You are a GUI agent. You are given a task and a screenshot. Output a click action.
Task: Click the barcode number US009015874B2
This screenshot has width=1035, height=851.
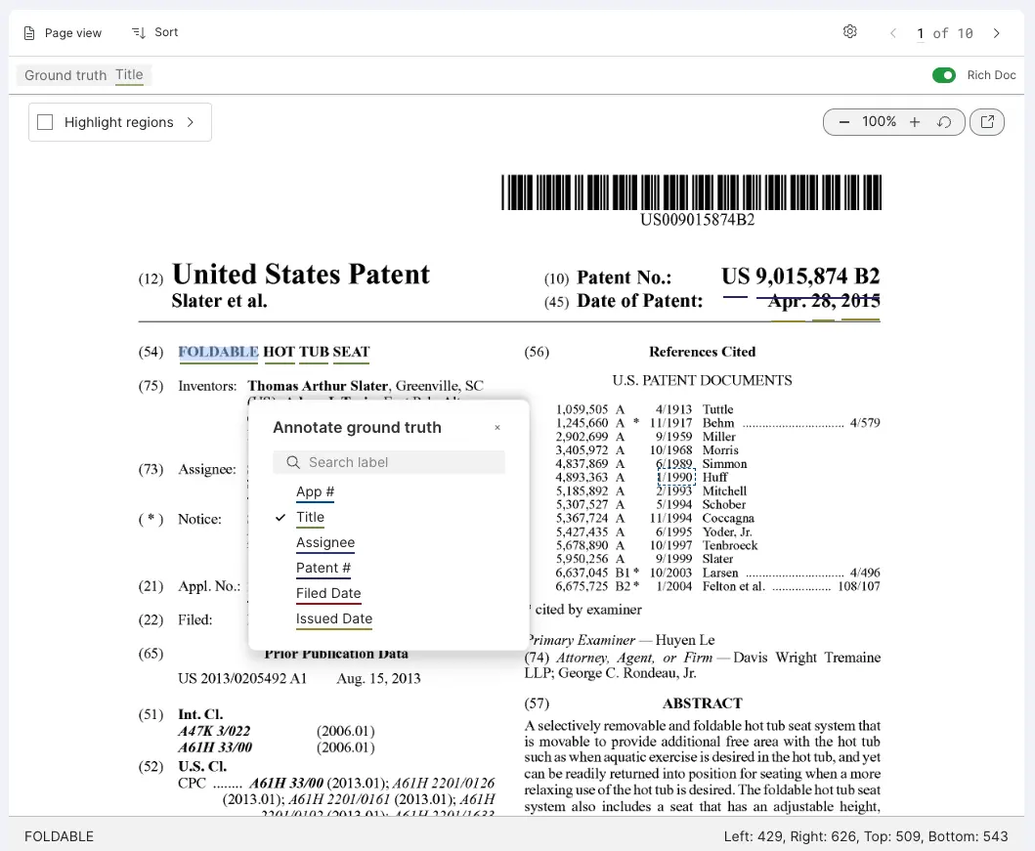point(698,220)
